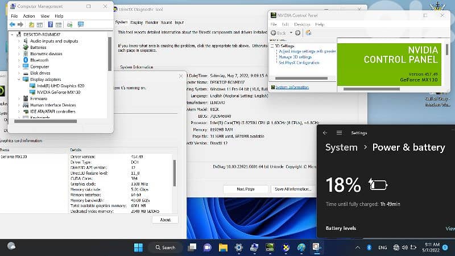Click the back arrow in the Settings window
Screen dimensions: 455x256
tap(325, 133)
